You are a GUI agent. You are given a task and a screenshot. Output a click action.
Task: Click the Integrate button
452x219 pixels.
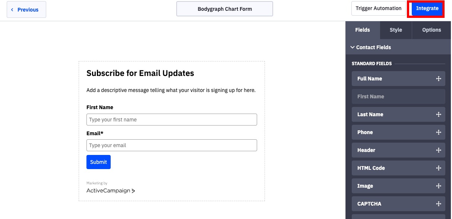coord(427,9)
